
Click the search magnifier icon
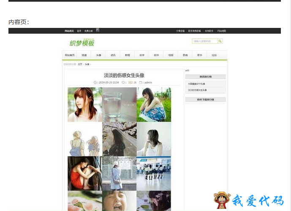[x=220, y=41]
